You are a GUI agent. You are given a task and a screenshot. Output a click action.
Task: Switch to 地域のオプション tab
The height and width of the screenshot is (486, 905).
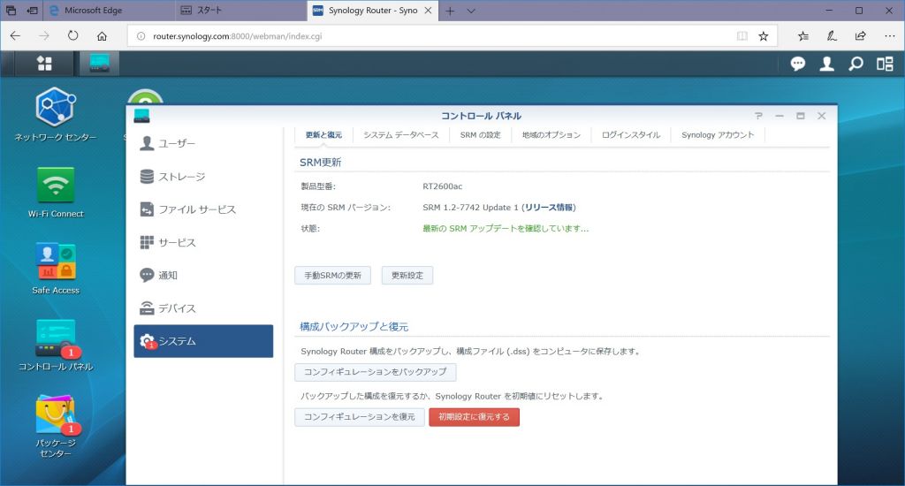[x=551, y=135]
